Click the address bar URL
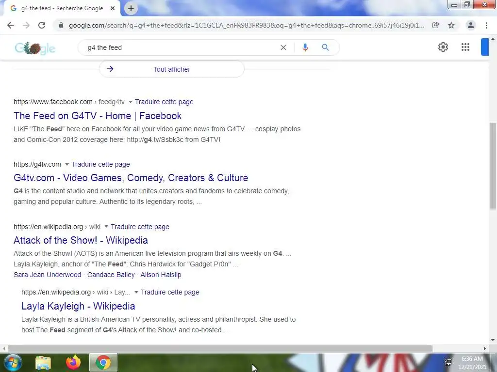This screenshot has width=497, height=372. click(x=246, y=25)
